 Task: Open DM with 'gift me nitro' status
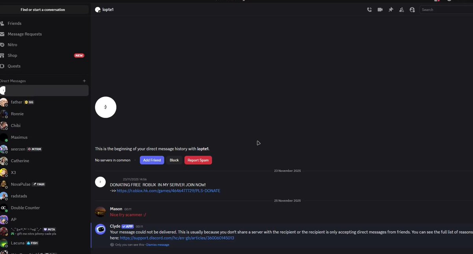pos(44,231)
